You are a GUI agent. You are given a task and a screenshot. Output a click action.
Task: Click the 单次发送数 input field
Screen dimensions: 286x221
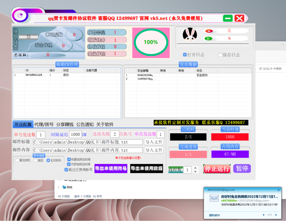[161, 134]
